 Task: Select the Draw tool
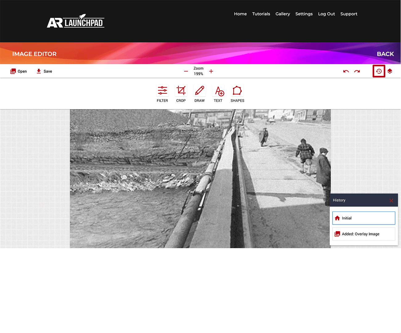pyautogui.click(x=200, y=94)
